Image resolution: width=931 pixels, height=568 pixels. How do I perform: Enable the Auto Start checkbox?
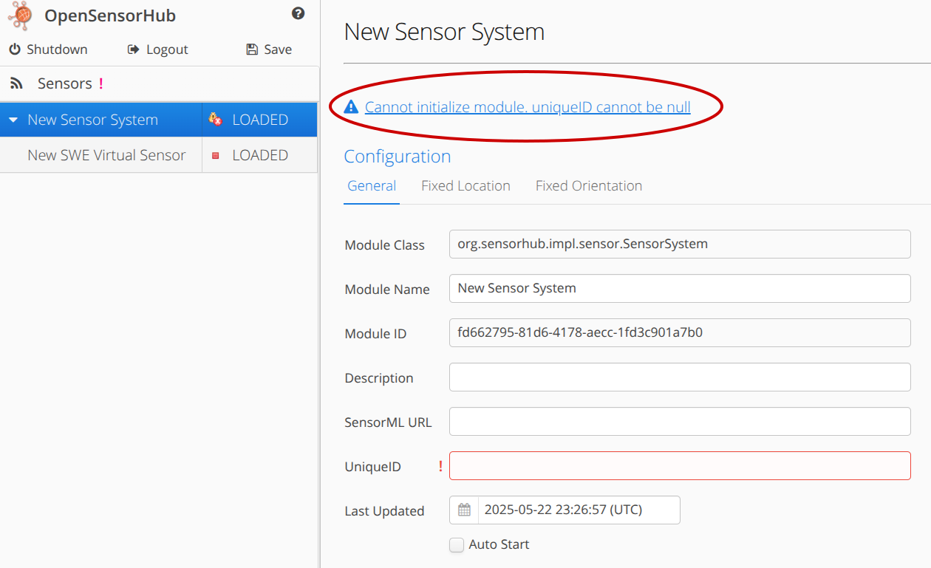(457, 545)
